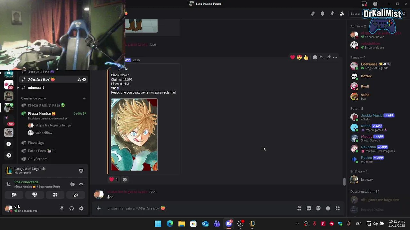Image resolution: width=410 pixels, height=230 pixels.
Task: Open the Threads icon in channel header
Action: point(313,13)
